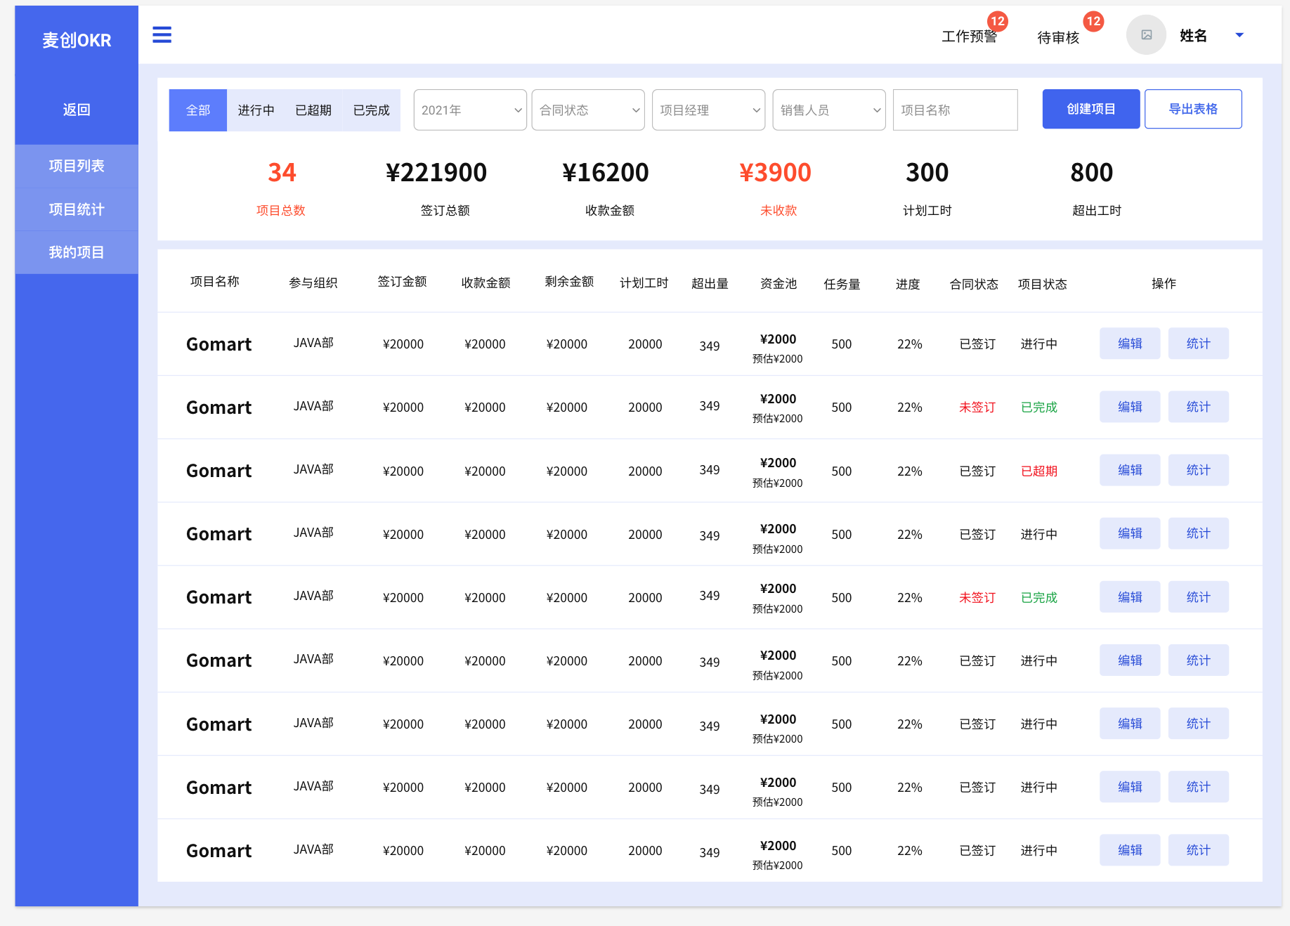Image resolution: width=1290 pixels, height=926 pixels.
Task: Select the 进行中 filter tab
Action: (256, 110)
